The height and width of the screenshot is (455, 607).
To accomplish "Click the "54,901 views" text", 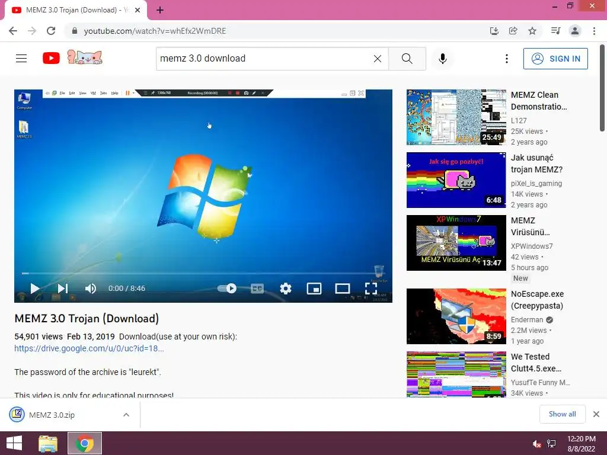I will pos(39,337).
